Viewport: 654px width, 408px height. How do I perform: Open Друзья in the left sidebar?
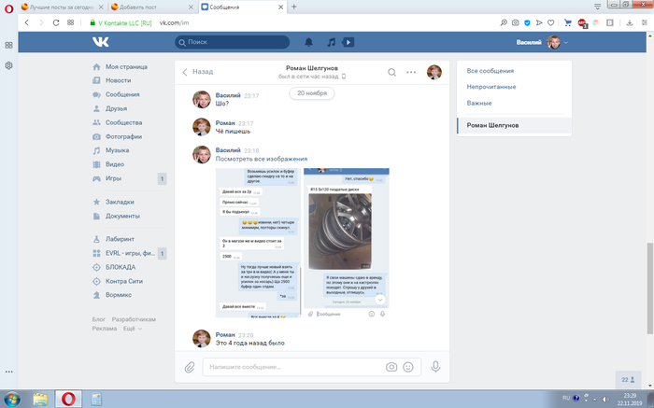pos(118,108)
